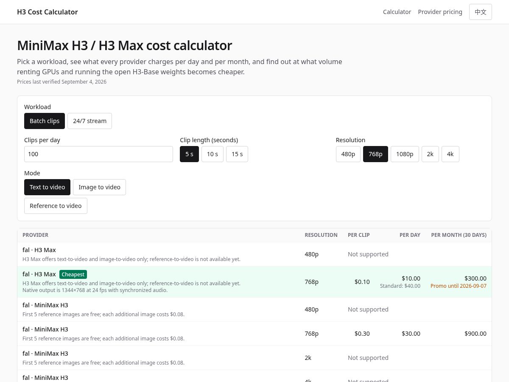This screenshot has height=382, width=509.
Task: Set resolution to 480p
Action: tap(348, 154)
